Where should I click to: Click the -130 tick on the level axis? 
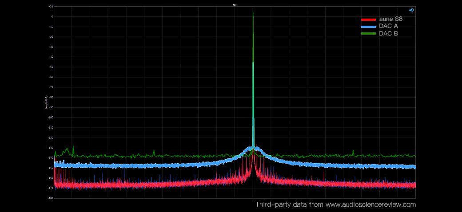(51, 148)
